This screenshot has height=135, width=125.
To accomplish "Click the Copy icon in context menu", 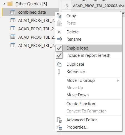I will 59,16.
